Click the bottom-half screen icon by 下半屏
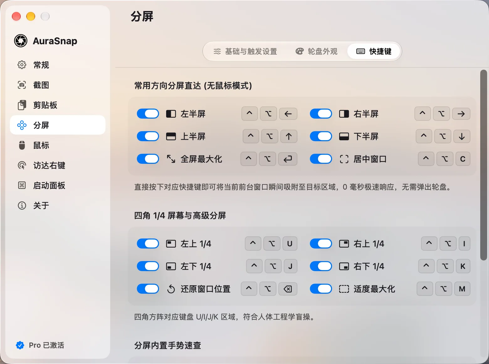The height and width of the screenshot is (364, 489). (x=344, y=136)
